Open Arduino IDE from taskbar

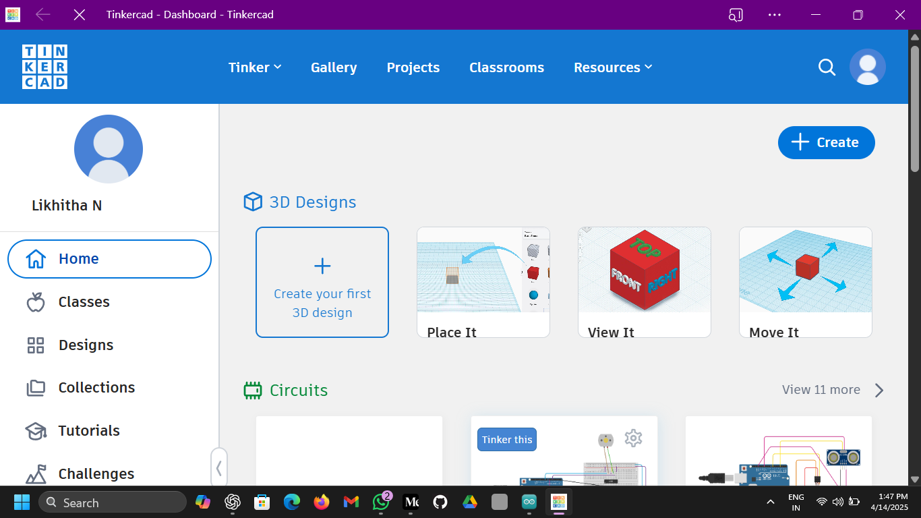click(x=529, y=502)
